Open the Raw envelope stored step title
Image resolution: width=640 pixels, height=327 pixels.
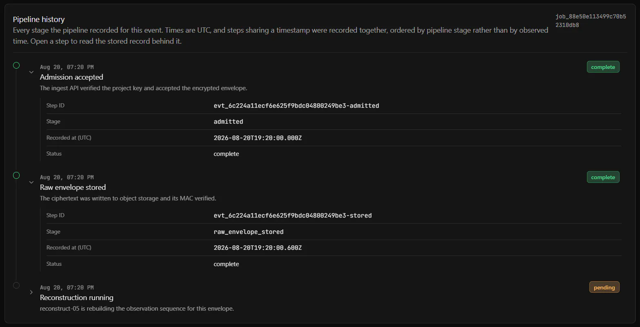[x=73, y=187]
